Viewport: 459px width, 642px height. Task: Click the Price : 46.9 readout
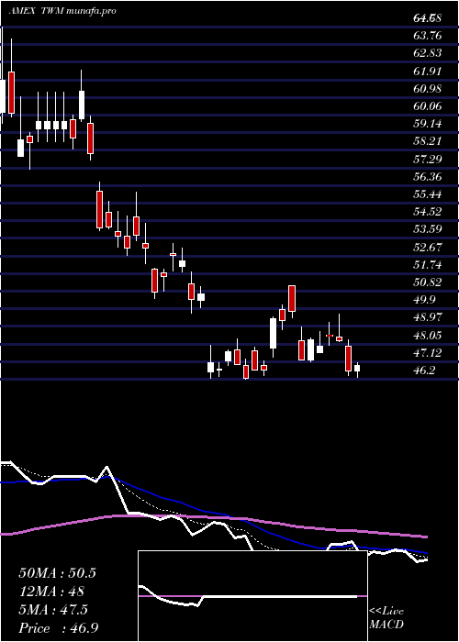click(59, 627)
